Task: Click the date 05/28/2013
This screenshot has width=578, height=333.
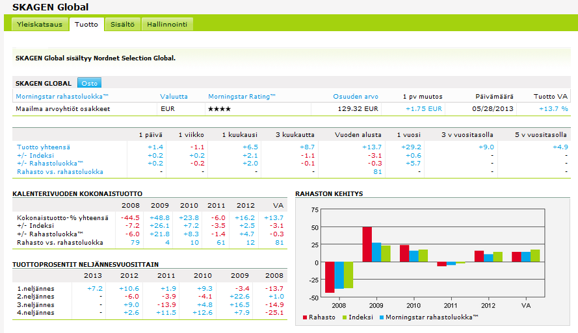Action: pyautogui.click(x=493, y=109)
